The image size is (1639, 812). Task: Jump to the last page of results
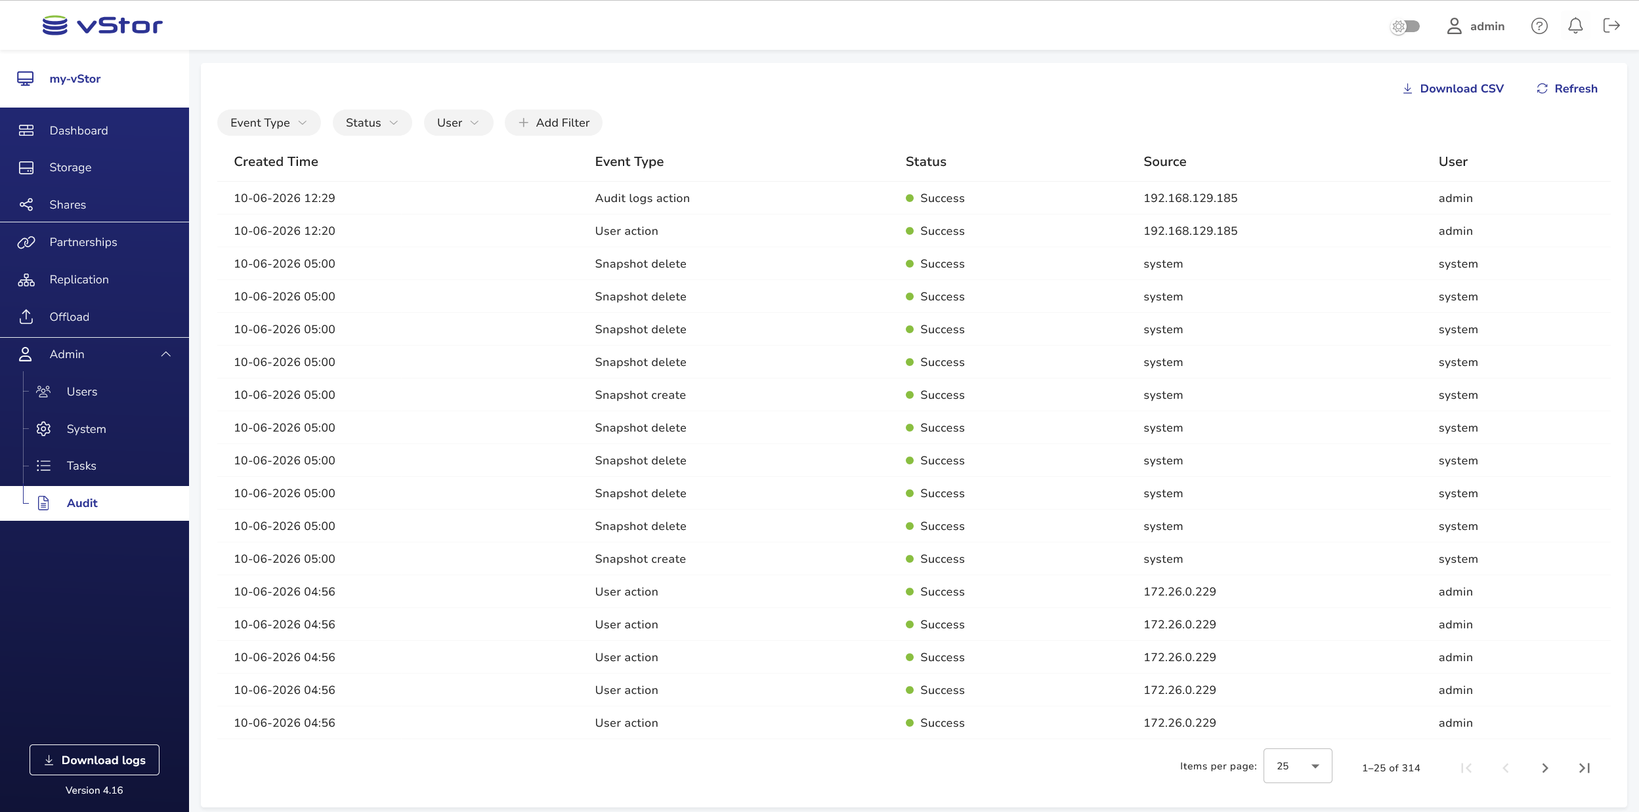click(1585, 768)
